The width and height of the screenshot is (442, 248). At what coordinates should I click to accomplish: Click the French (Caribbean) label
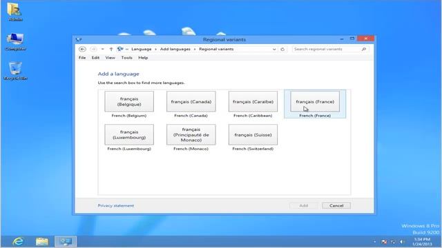253,116
